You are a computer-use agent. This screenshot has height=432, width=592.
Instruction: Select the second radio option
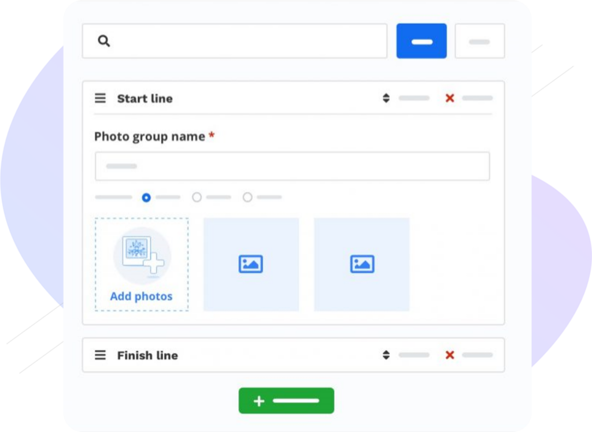(197, 198)
